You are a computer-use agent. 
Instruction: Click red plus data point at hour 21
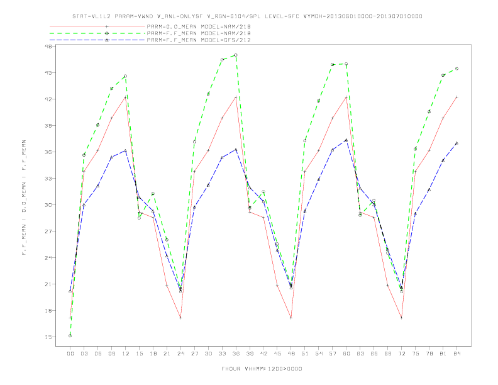pyautogui.click(x=167, y=285)
